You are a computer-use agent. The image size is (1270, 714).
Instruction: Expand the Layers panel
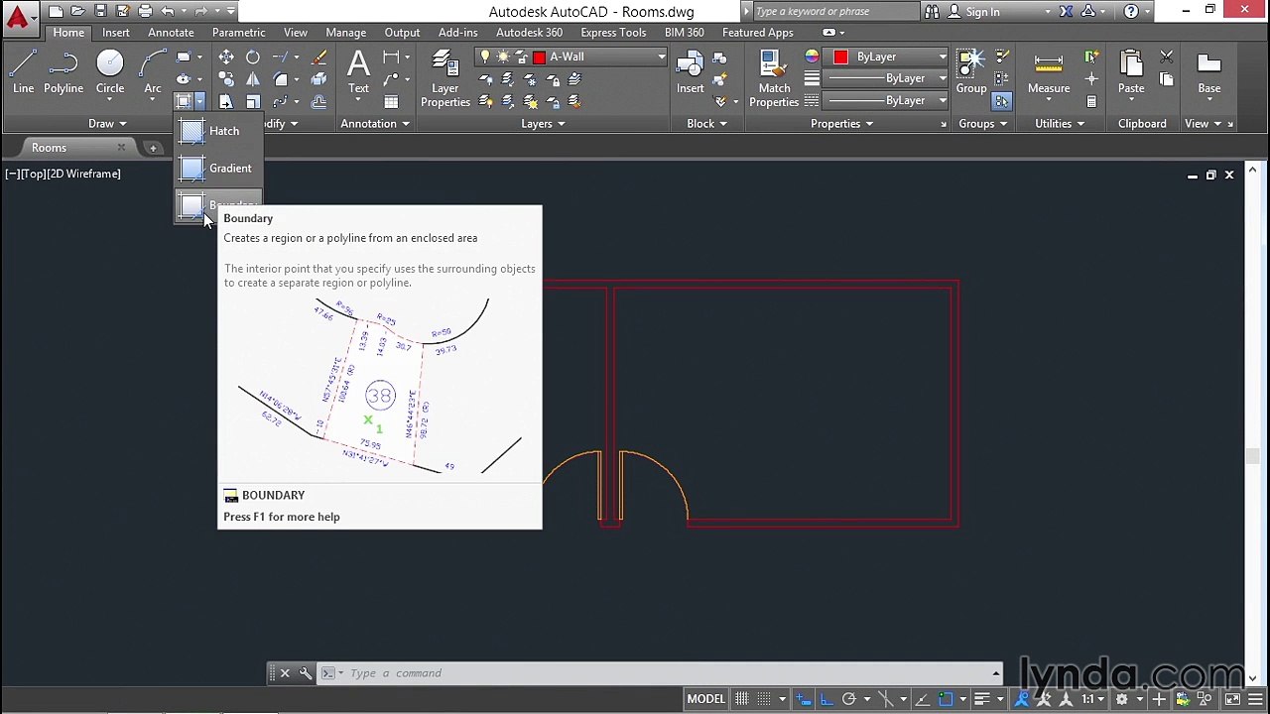coord(543,124)
